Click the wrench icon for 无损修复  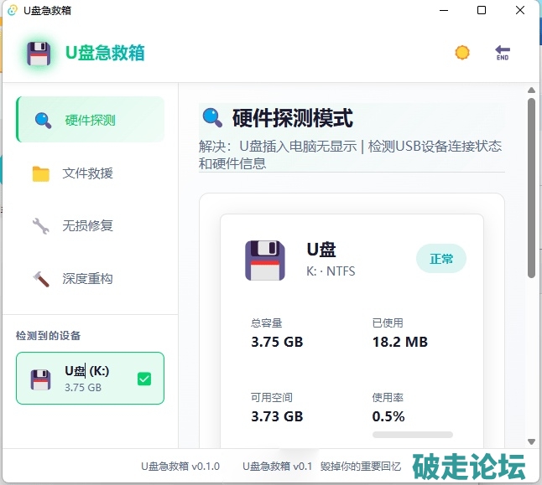pyautogui.click(x=41, y=225)
